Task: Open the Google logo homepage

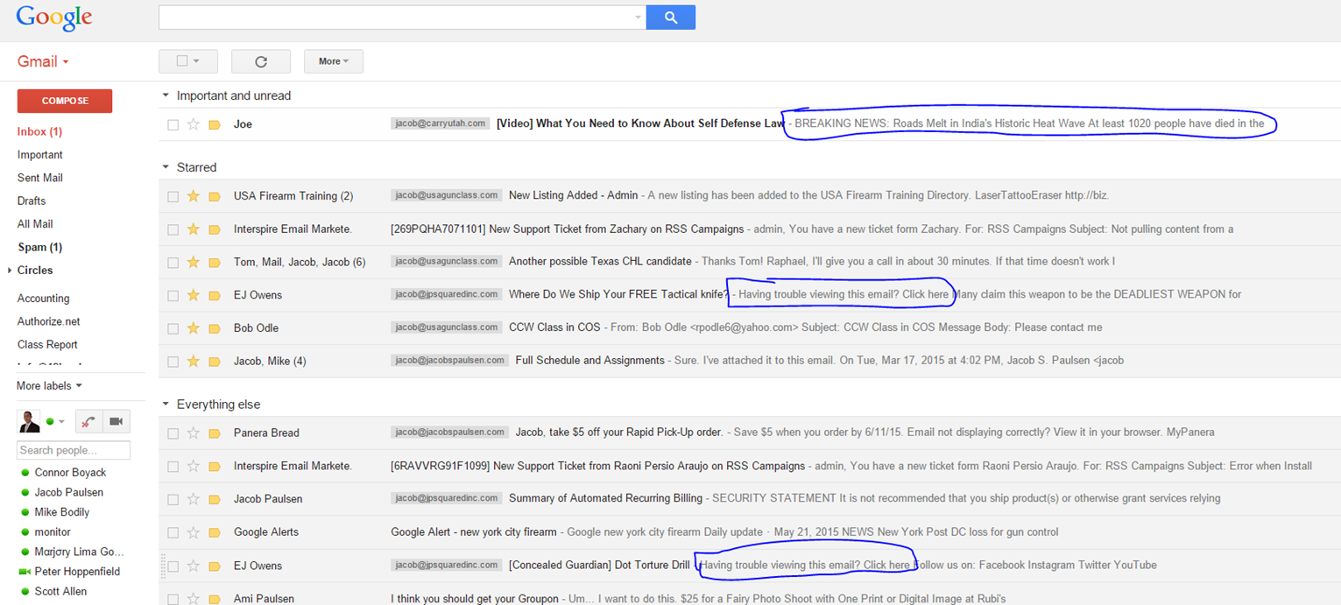Action: tap(54, 18)
